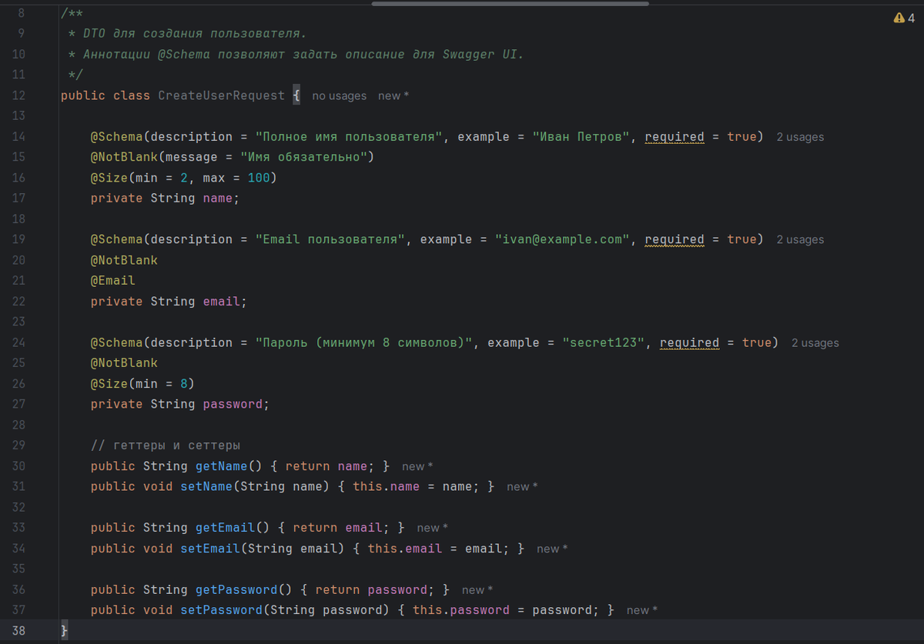Click 'new *' author hint after setPassword
This screenshot has width=924, height=644.
(642, 610)
